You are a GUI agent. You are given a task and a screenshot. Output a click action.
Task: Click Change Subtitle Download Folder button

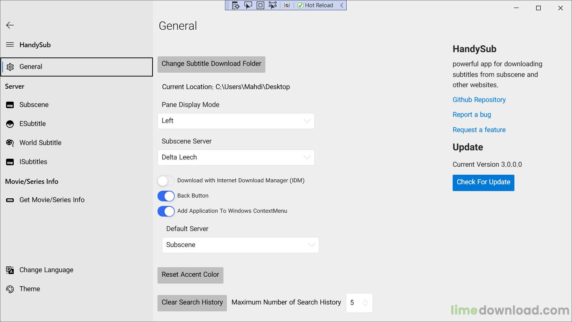coord(211,64)
